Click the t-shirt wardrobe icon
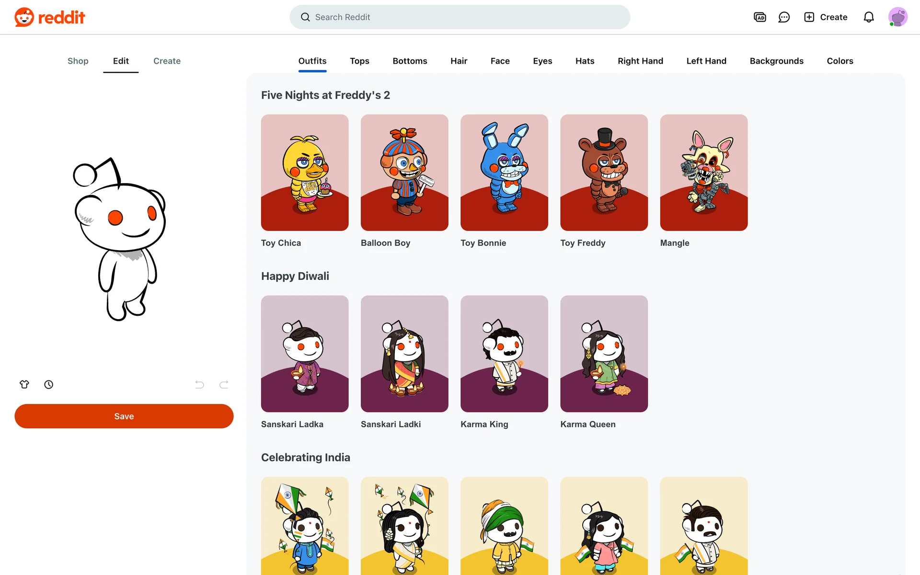920x575 pixels. tap(24, 384)
